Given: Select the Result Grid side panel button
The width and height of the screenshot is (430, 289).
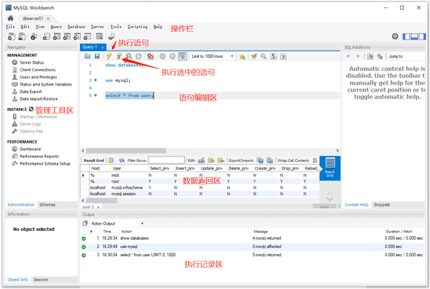Looking at the screenshot, I should (330, 168).
